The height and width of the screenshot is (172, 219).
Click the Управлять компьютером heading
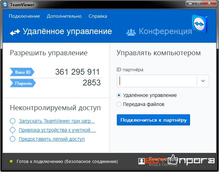click(159, 53)
